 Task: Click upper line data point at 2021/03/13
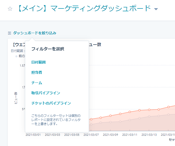[x=149, y=110]
